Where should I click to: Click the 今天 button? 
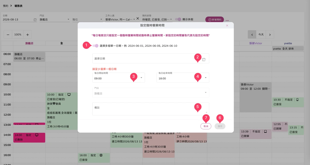(261, 34)
